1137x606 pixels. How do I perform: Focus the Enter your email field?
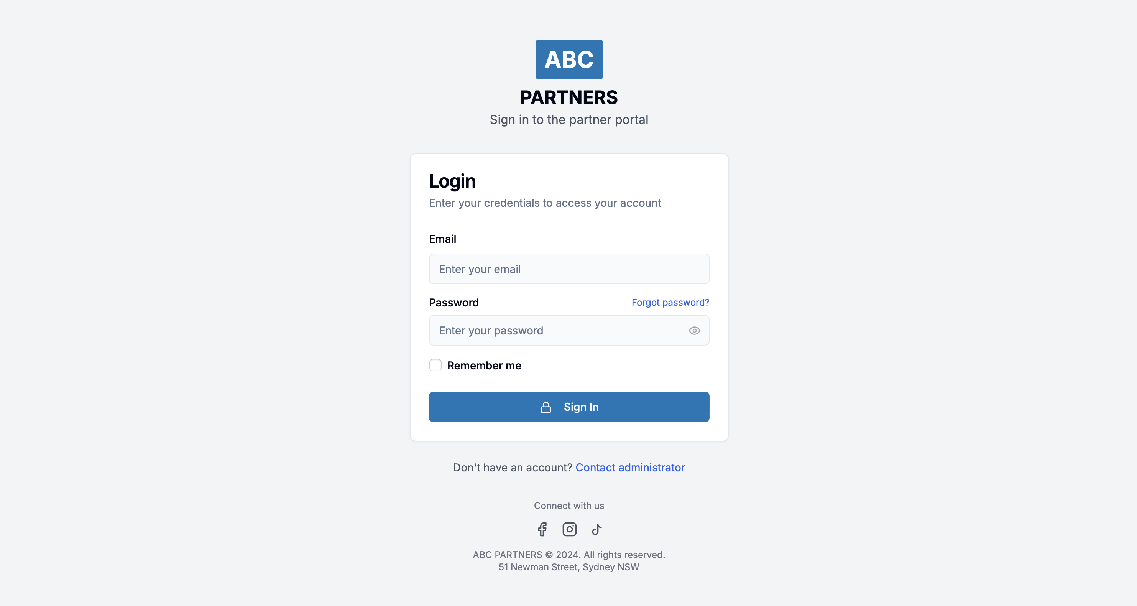[569, 269]
